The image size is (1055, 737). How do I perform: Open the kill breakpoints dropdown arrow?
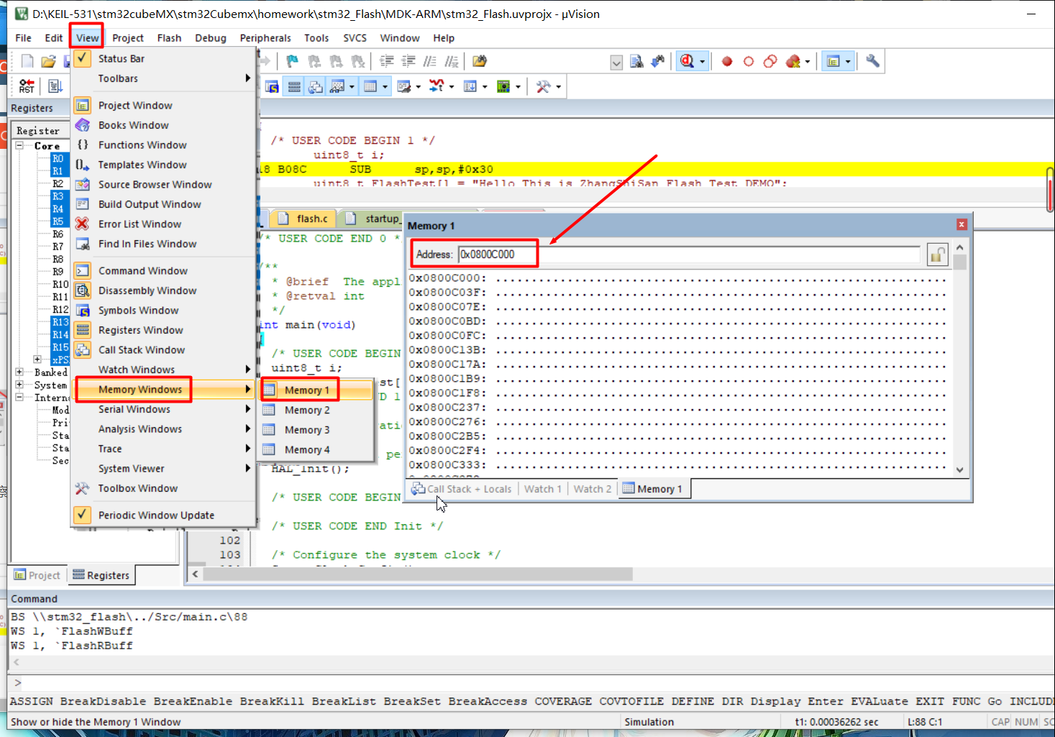tap(807, 62)
